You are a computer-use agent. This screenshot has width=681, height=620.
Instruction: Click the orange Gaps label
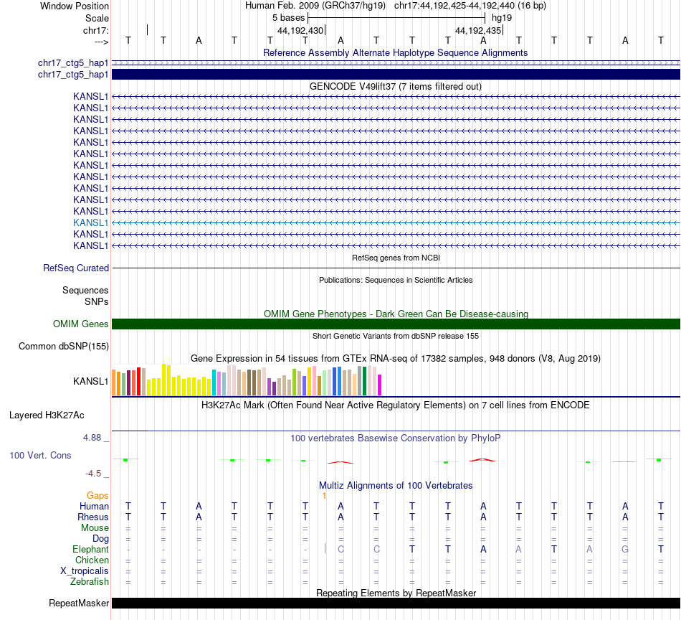tap(97, 496)
